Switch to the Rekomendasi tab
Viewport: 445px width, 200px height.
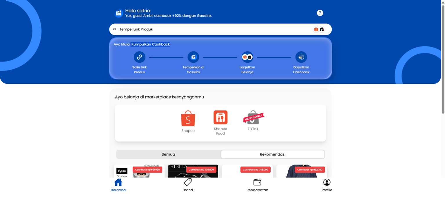pyautogui.click(x=273, y=154)
